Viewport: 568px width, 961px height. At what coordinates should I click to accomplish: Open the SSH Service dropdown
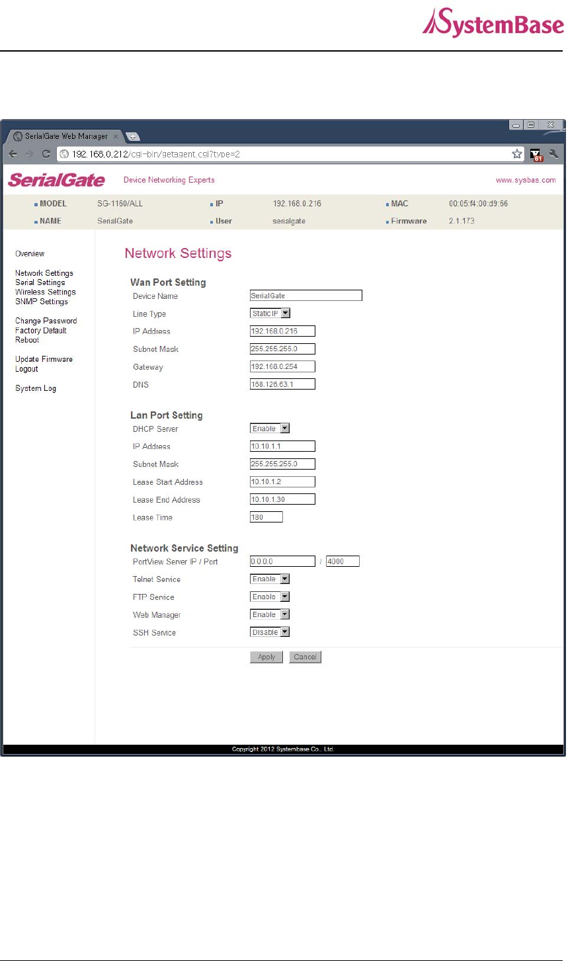point(270,632)
